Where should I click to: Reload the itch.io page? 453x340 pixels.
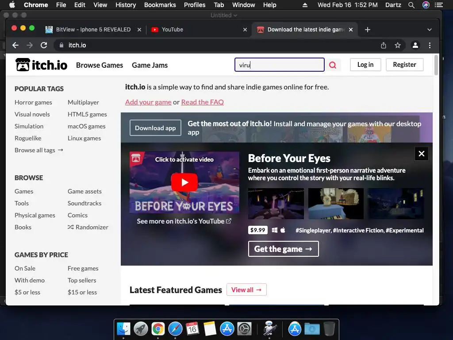[44, 45]
